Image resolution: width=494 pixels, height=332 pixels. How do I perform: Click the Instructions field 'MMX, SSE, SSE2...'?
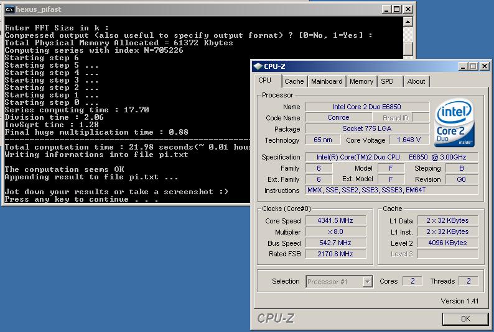[391, 190]
